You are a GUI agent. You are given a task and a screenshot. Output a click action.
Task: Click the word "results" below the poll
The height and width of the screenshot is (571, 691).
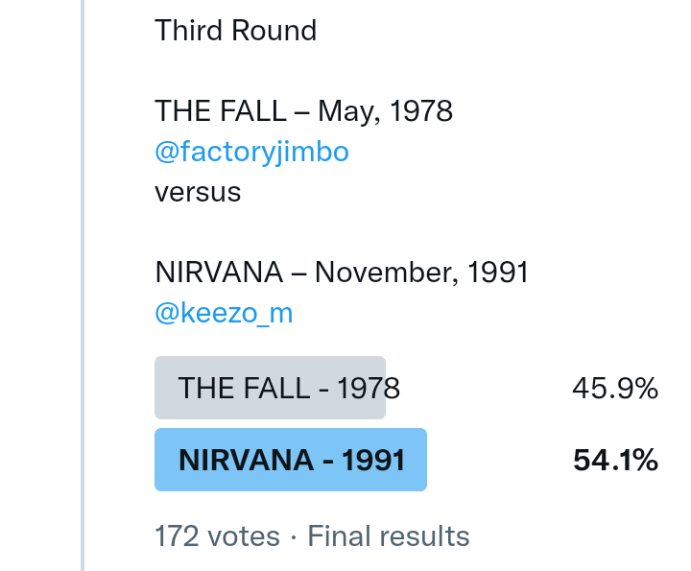[421, 535]
